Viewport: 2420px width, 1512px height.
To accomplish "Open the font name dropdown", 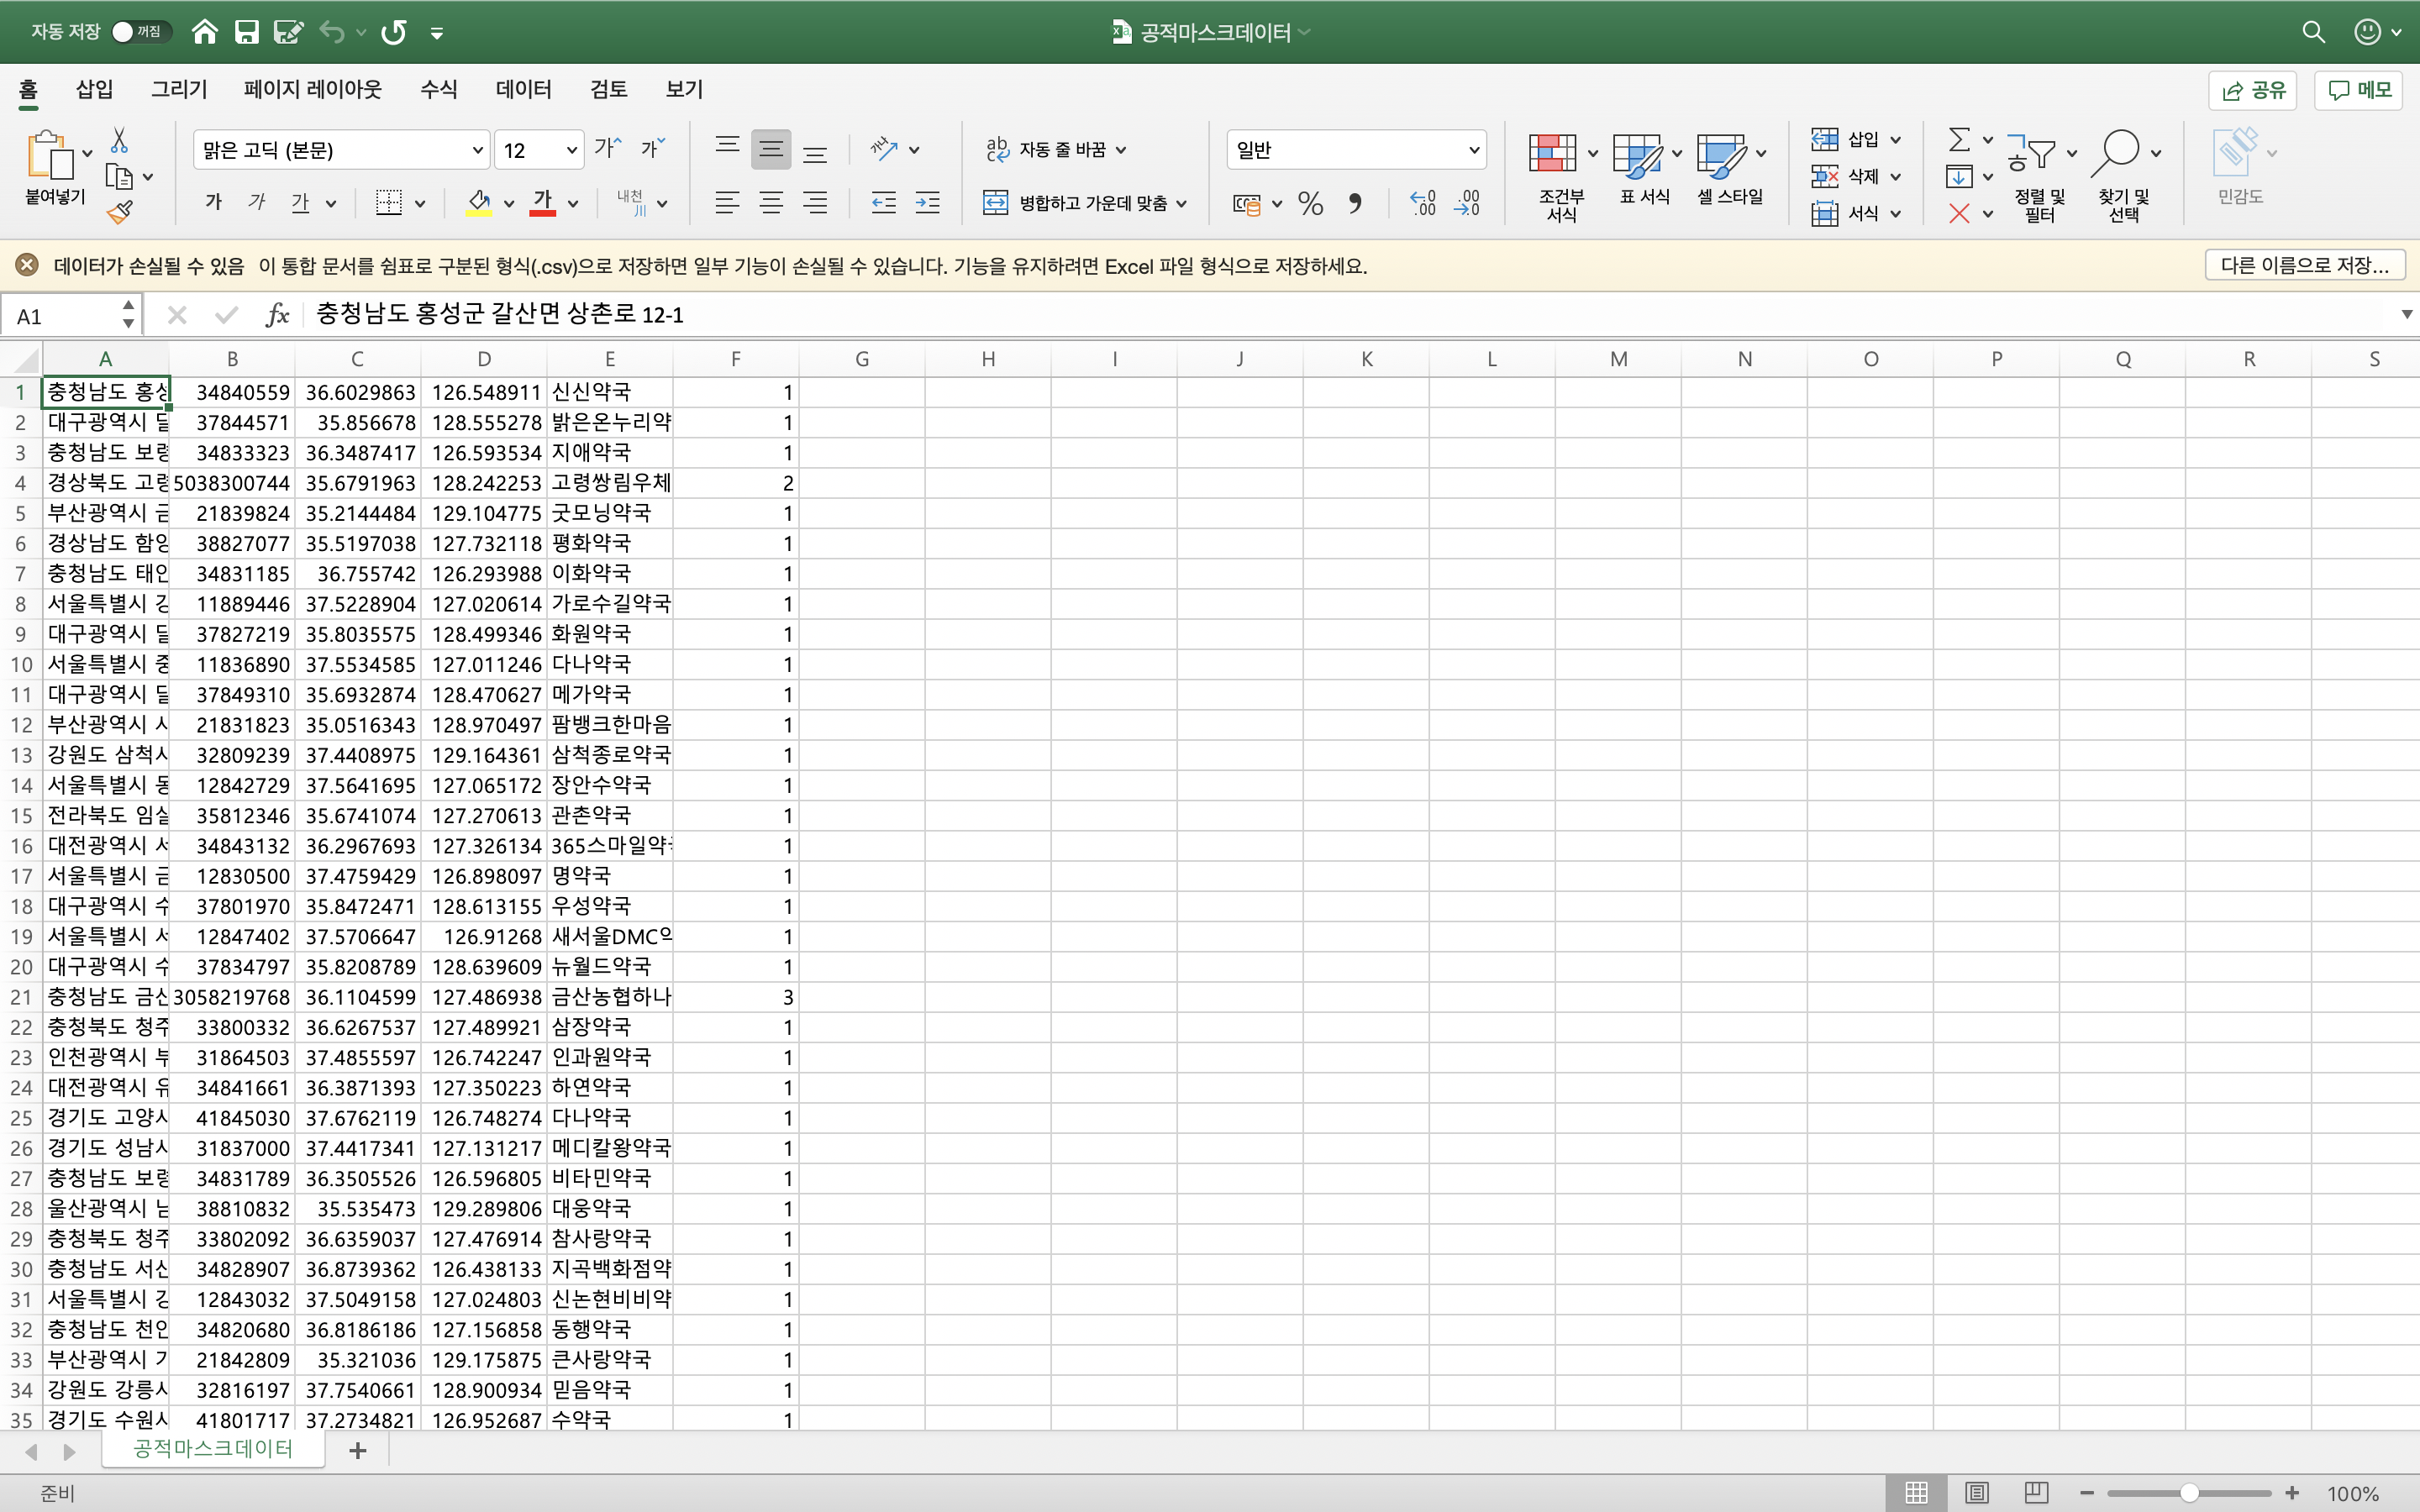I will pos(477,150).
